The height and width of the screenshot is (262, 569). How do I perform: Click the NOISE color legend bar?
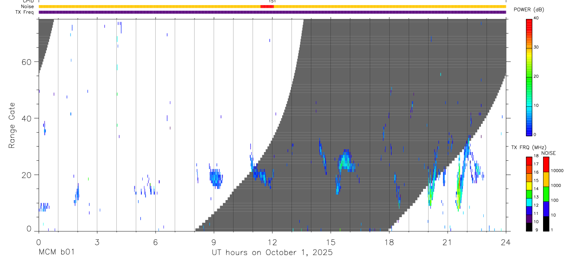(x=546, y=194)
